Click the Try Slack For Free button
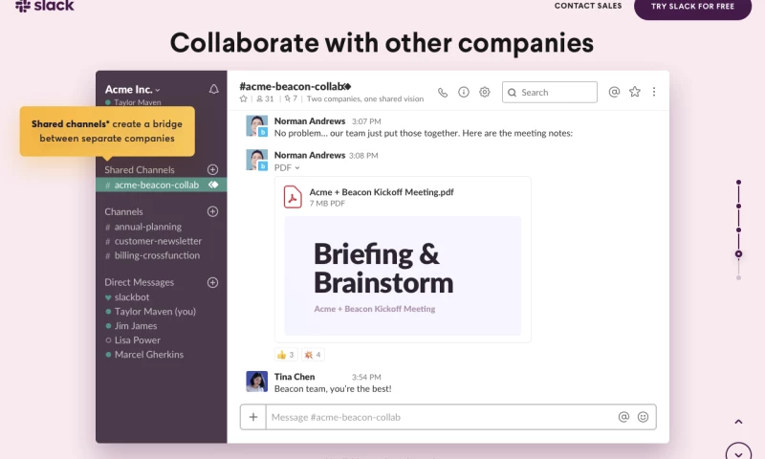This screenshot has width=765, height=459. 692,7
